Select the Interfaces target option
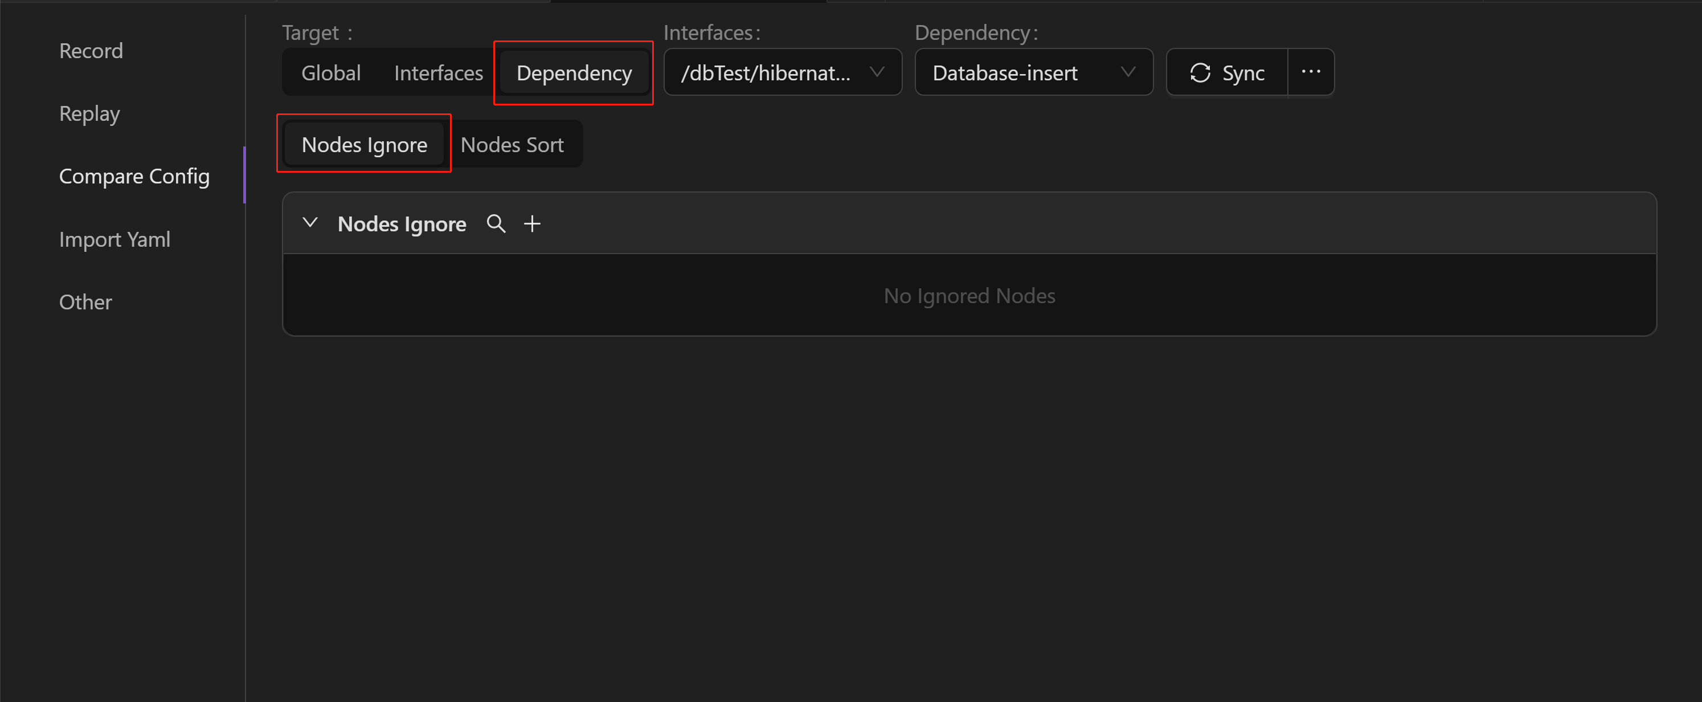This screenshot has height=702, width=1702. [438, 73]
